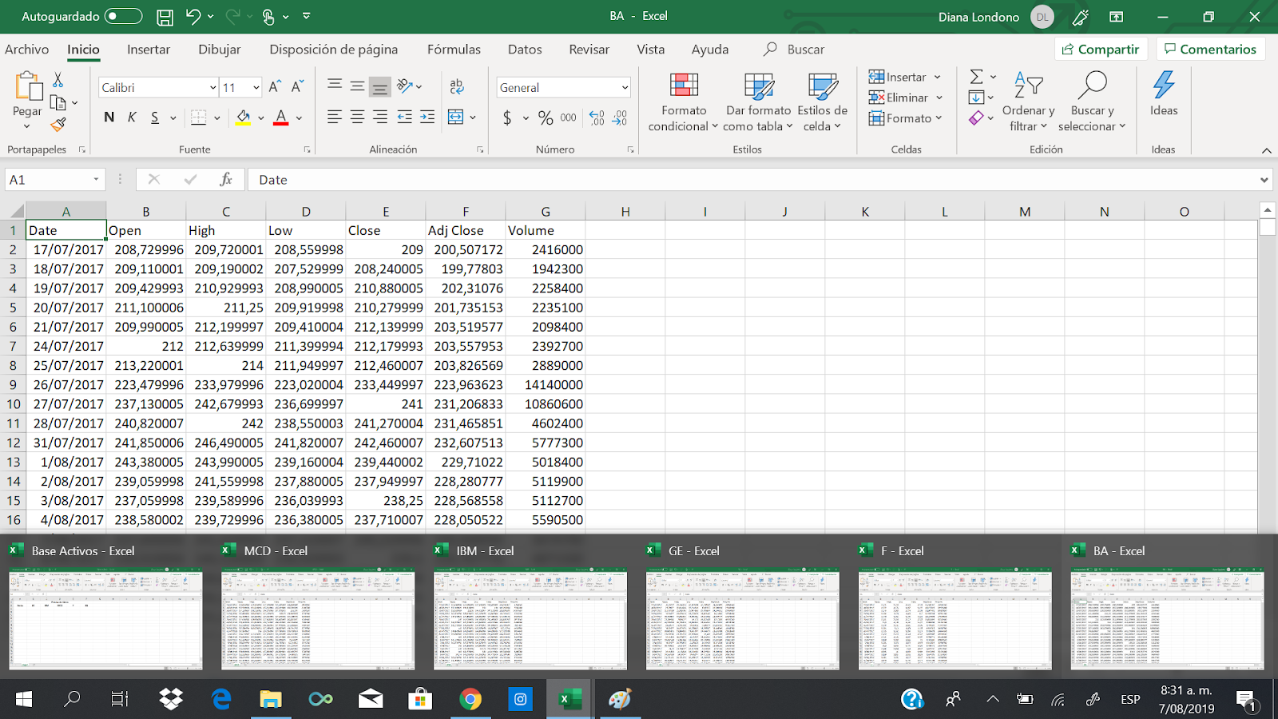The image size is (1278, 719).
Task: Click the Compartir button
Action: [x=1101, y=48]
